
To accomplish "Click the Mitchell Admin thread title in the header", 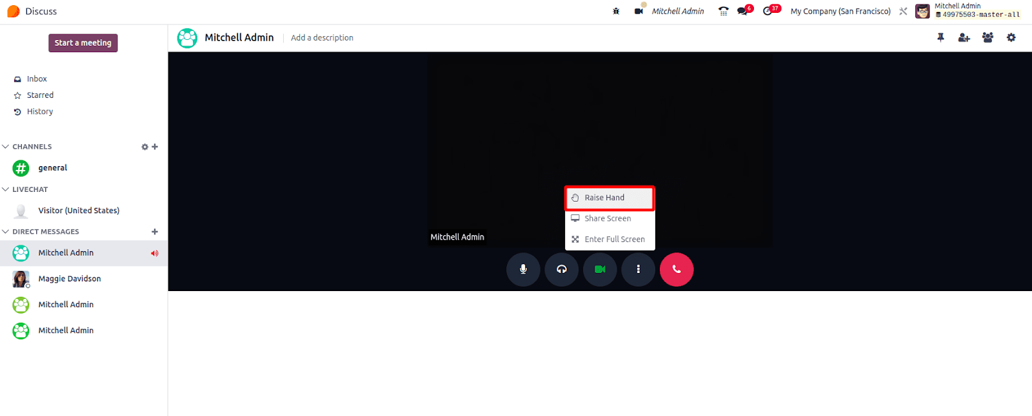I will [x=239, y=37].
